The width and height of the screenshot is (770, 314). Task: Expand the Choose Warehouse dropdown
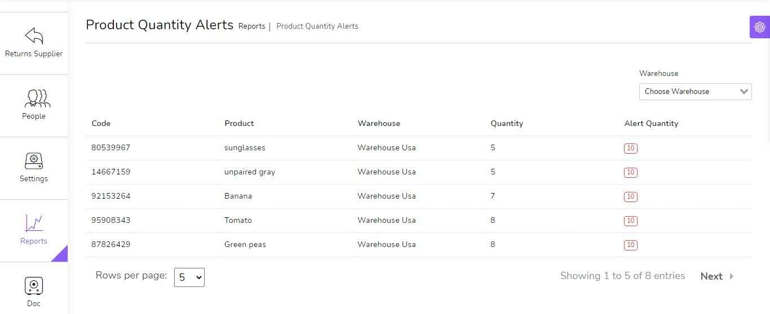tap(695, 92)
